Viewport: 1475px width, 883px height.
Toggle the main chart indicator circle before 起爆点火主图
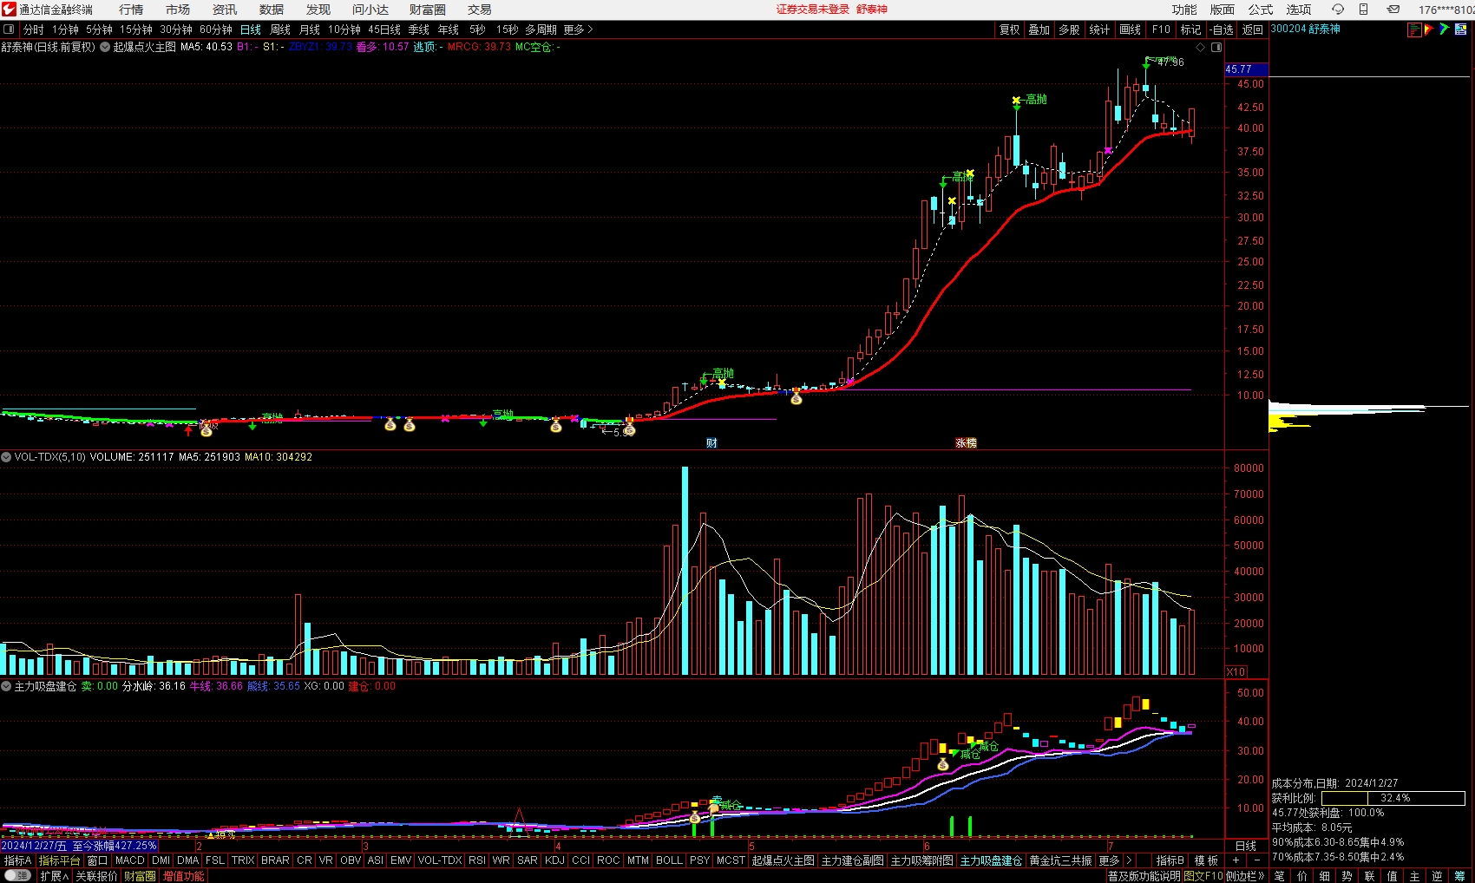105,47
